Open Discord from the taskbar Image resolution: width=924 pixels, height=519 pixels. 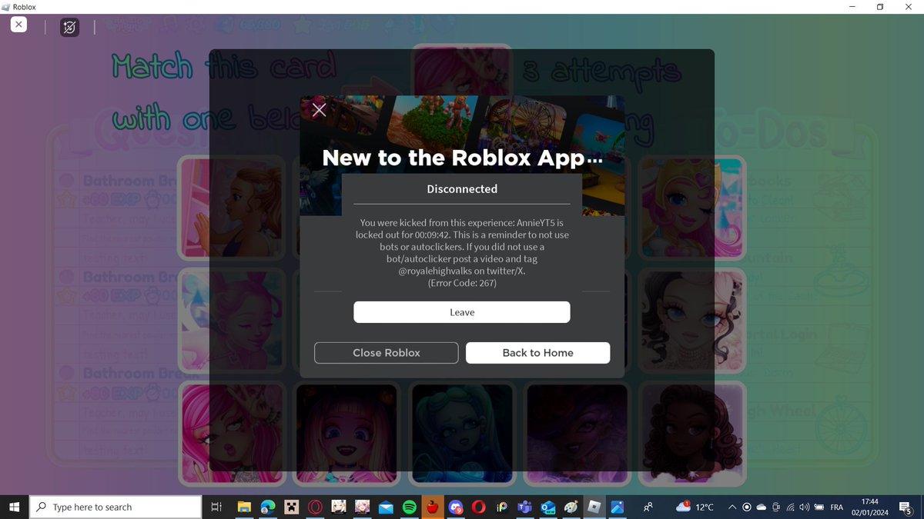coord(456,507)
